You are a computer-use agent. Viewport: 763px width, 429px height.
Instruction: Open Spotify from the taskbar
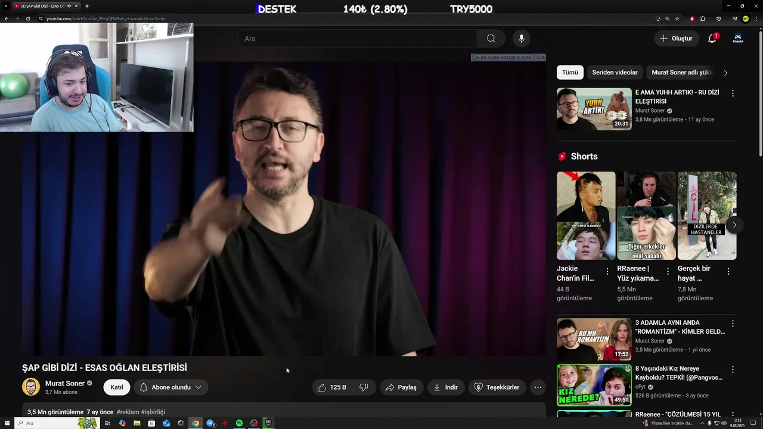point(239,423)
